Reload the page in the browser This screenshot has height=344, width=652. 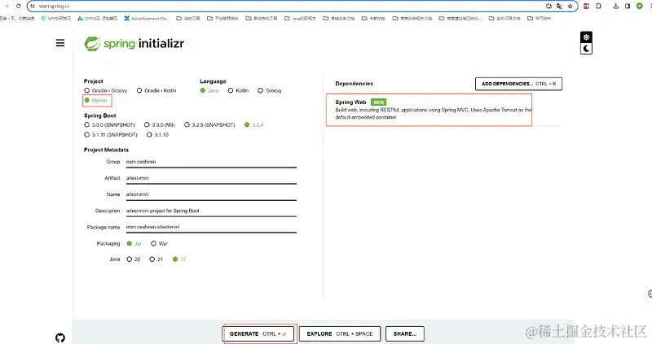tap(18, 6)
